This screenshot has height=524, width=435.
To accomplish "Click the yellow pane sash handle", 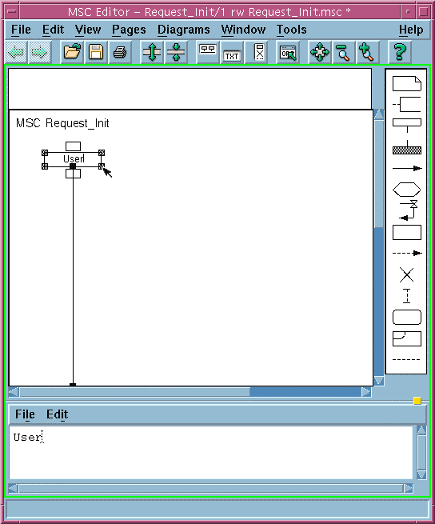I will point(417,401).
